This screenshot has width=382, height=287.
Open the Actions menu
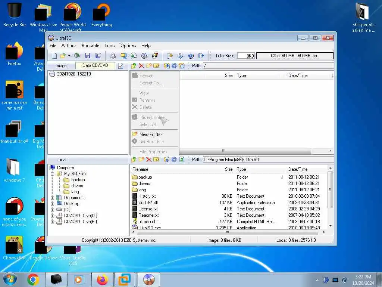coord(69,46)
